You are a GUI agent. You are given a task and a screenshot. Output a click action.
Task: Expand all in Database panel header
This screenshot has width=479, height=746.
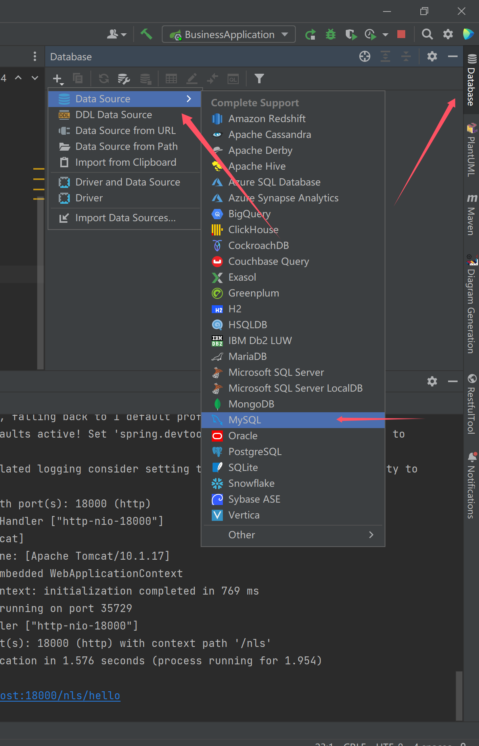tap(385, 57)
